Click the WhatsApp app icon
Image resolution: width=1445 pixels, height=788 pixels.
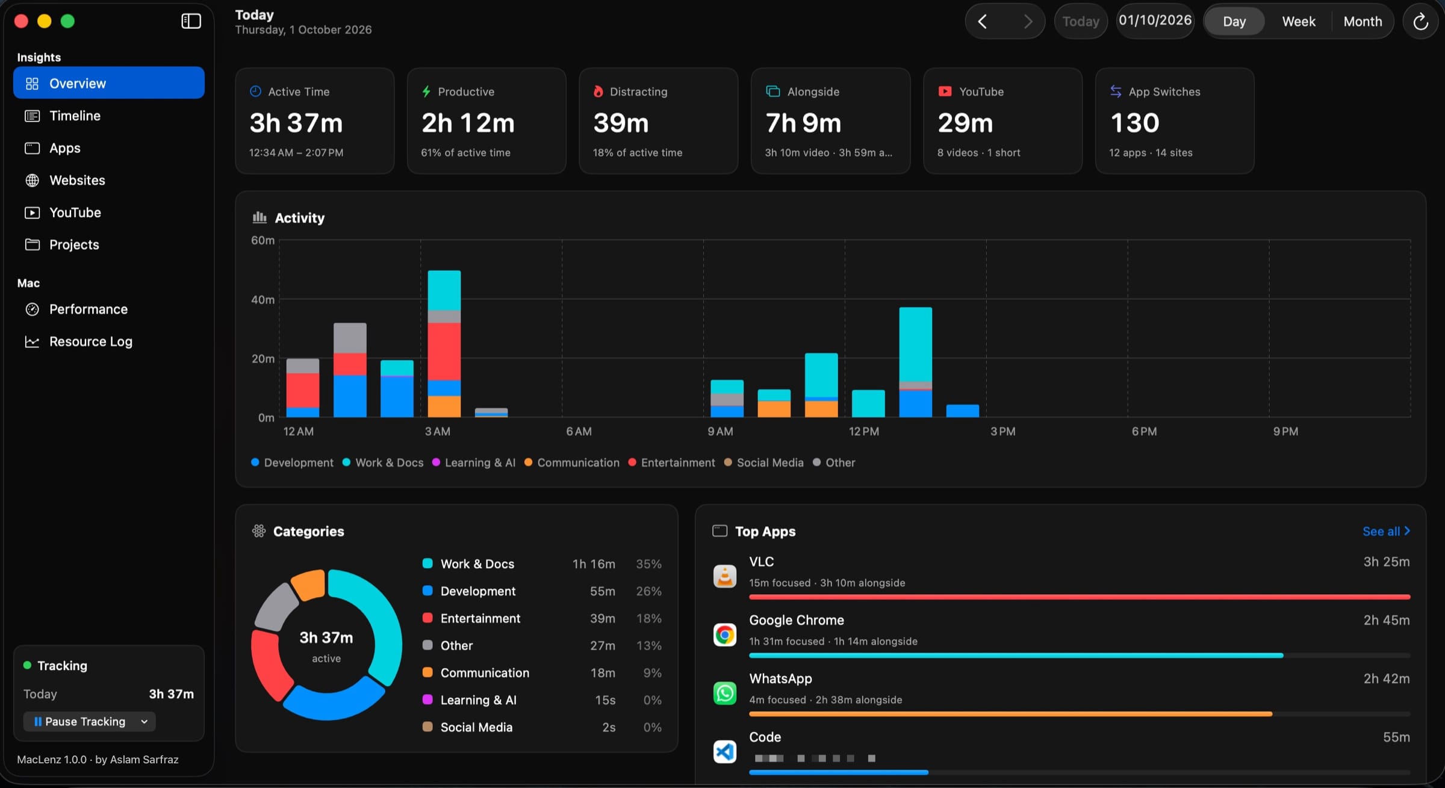point(725,693)
